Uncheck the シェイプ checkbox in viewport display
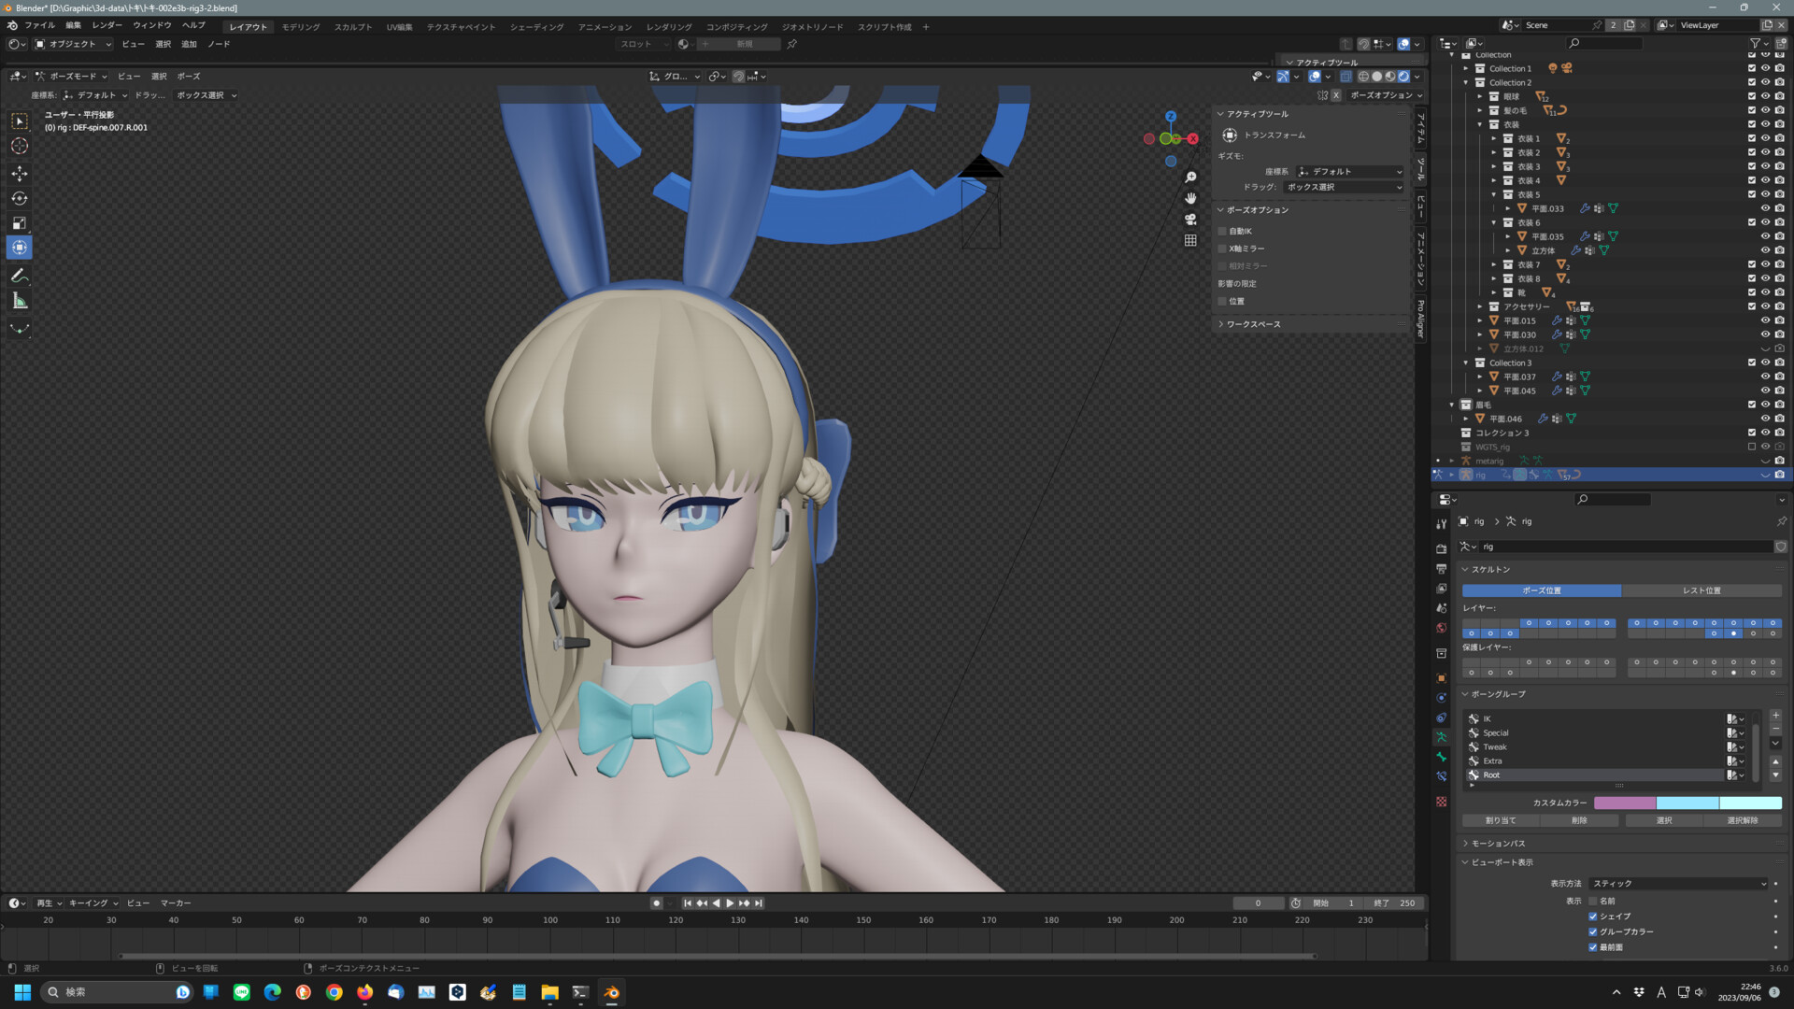Screen dimensions: 1794x1009 coord(1593,917)
